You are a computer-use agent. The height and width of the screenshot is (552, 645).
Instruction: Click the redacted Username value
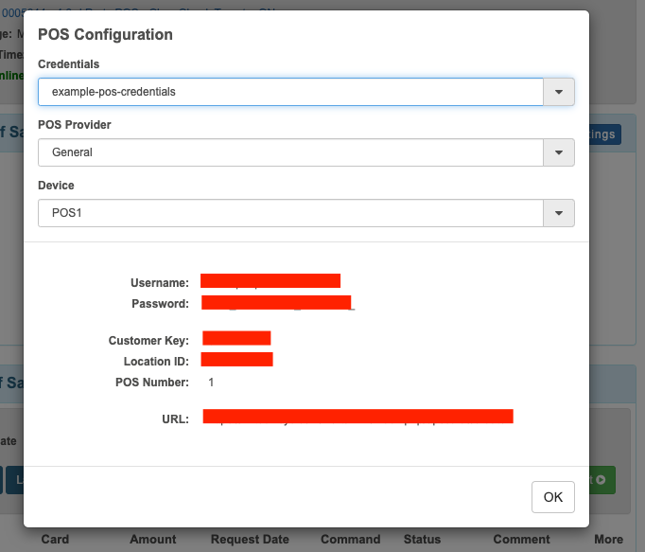[x=270, y=280]
